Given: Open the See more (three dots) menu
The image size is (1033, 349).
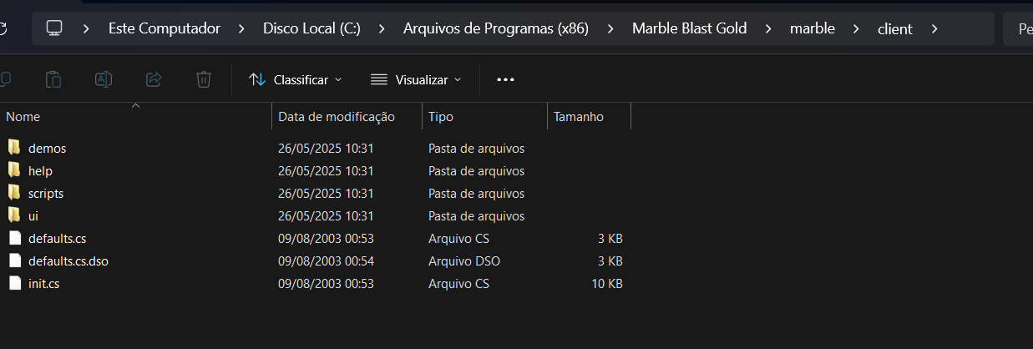Looking at the screenshot, I should (x=505, y=79).
